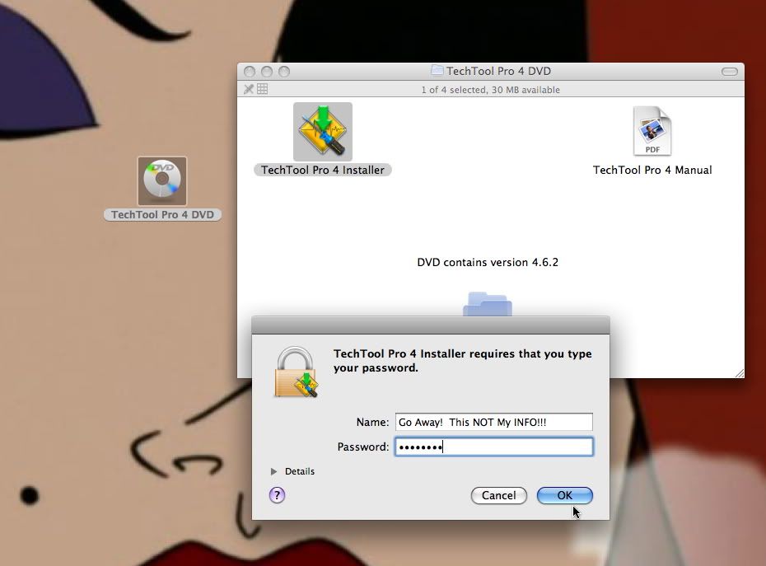Click the OK button

(565, 495)
